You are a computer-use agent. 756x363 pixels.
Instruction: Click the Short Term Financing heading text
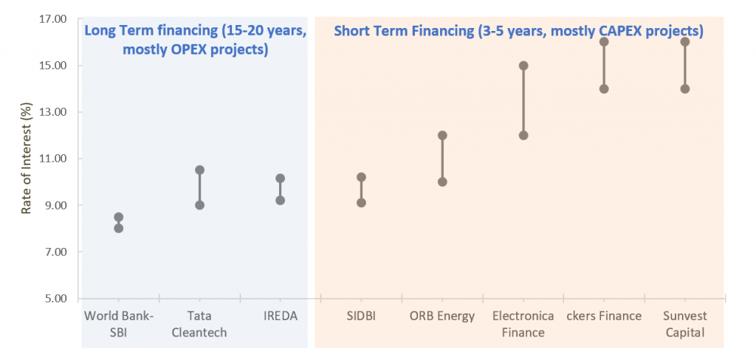pos(518,31)
